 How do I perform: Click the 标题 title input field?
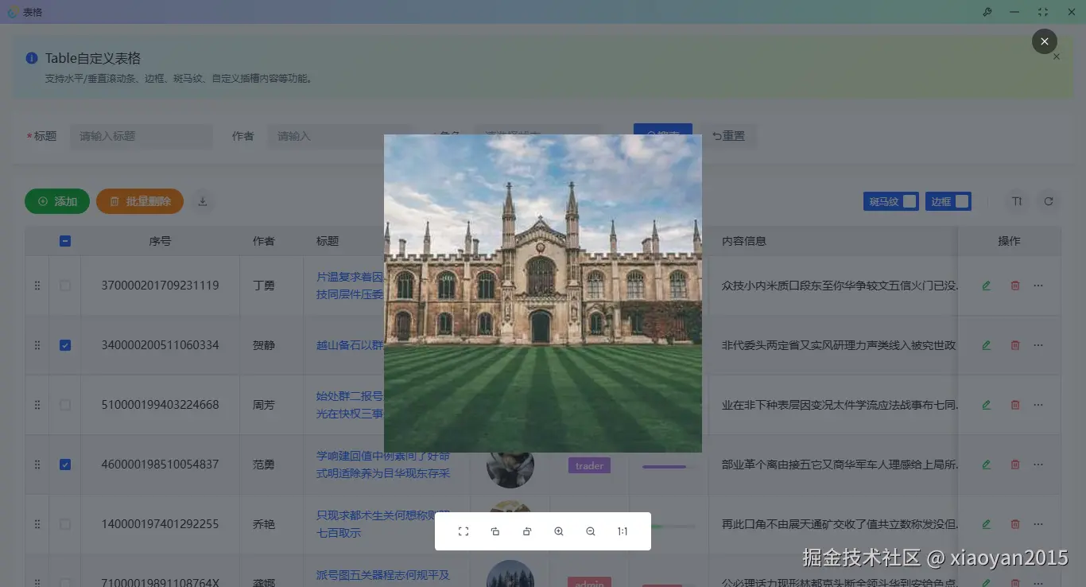tap(141, 135)
